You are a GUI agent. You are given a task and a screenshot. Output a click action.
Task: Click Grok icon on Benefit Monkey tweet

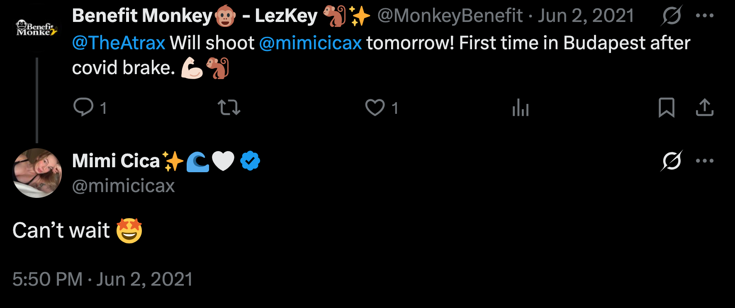671,16
